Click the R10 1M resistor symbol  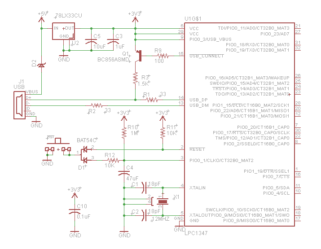point(124,133)
